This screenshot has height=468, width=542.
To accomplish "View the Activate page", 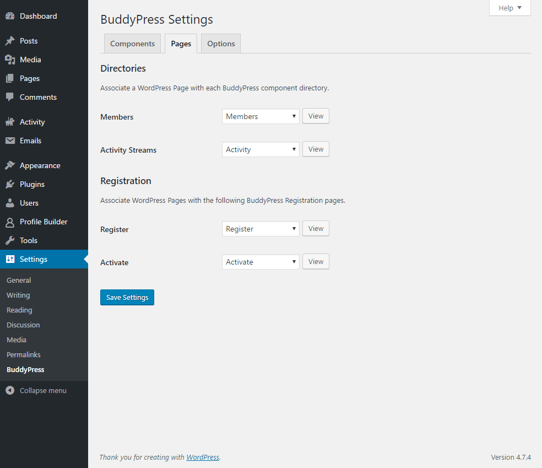I will (x=316, y=261).
